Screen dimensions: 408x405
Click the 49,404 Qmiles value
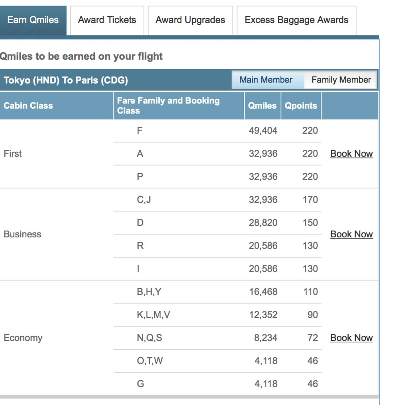(x=263, y=131)
